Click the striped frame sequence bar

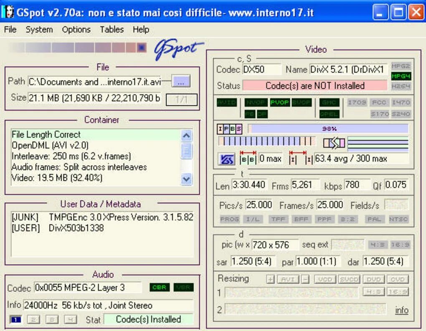(267, 141)
